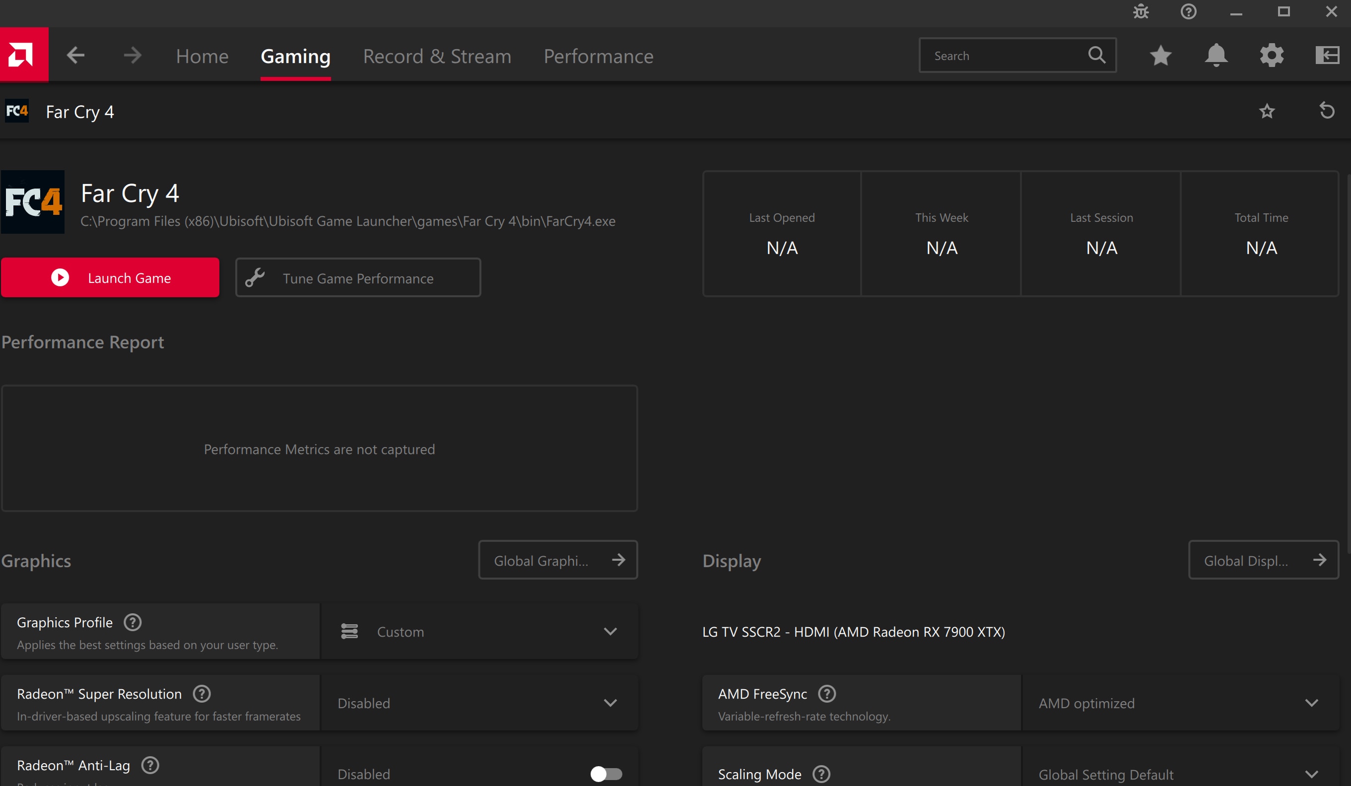
Task: Open AMD FreeSync dropdown
Action: coord(1181,703)
